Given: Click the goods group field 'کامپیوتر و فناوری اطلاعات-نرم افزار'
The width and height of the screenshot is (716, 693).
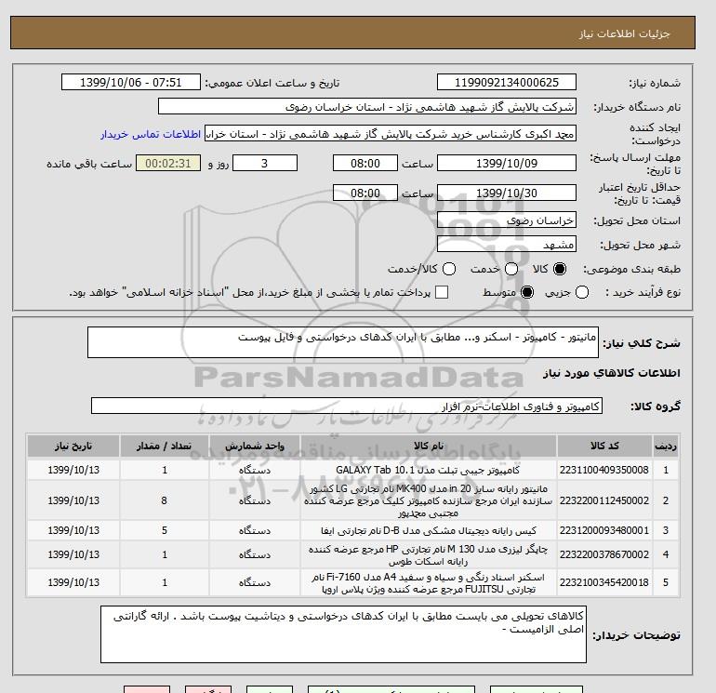Looking at the screenshot, I should (x=347, y=406).
